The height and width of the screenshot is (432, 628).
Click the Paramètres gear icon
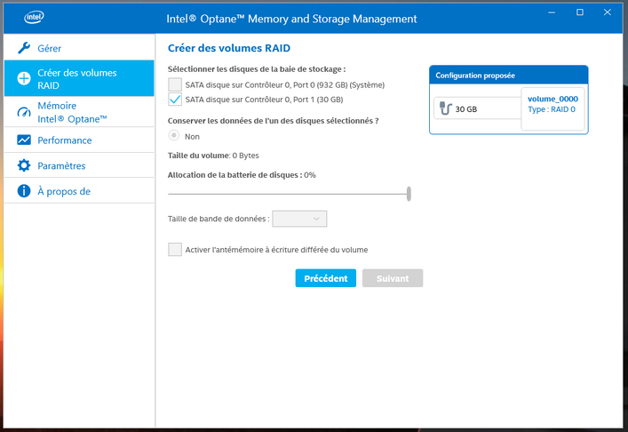pyautogui.click(x=24, y=166)
